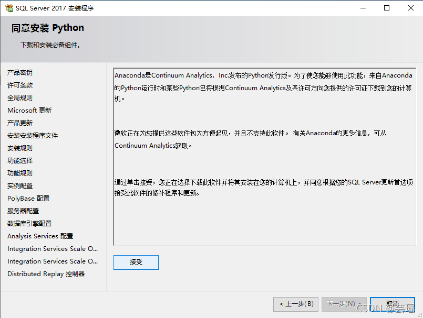This screenshot has height=318, width=423.
Task: Select the Distributed Replay 控制器 step
Action: pyautogui.click(x=46, y=274)
